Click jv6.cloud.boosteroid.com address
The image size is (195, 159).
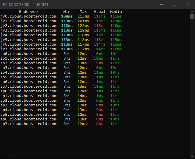pyautogui.click(x=28, y=44)
